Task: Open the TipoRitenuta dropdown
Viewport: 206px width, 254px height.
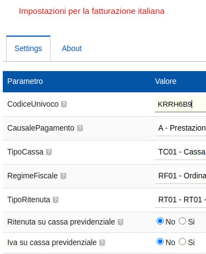Action: (180, 200)
